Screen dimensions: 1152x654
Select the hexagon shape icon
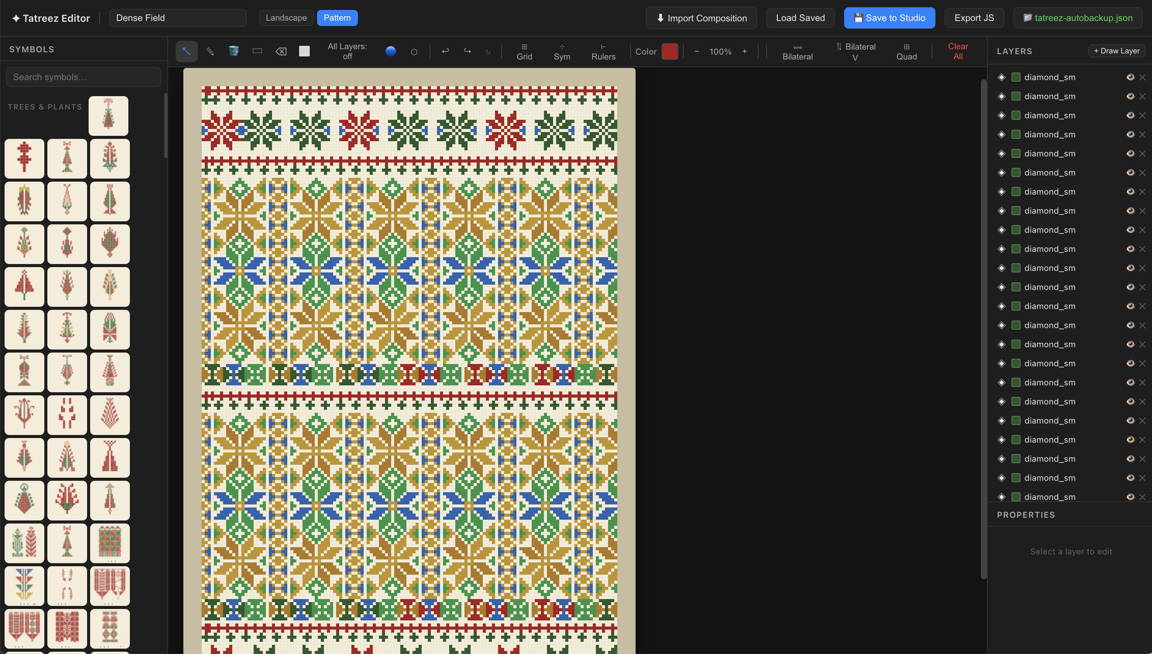(414, 52)
